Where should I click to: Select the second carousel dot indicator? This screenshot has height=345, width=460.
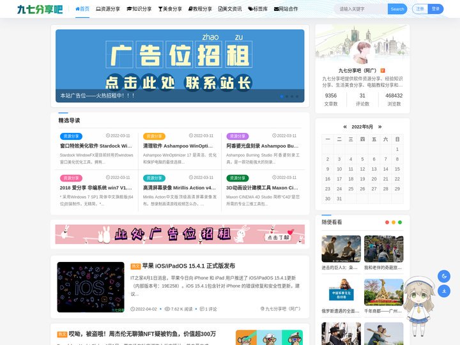[x=287, y=96]
